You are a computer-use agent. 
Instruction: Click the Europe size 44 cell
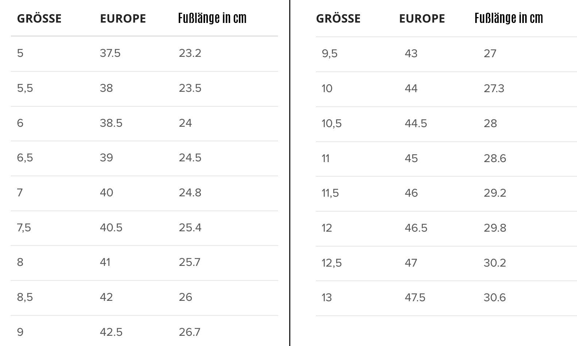click(411, 89)
